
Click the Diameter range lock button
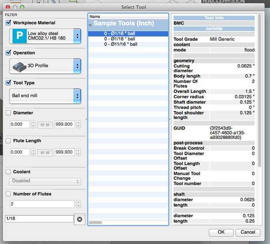45,125
